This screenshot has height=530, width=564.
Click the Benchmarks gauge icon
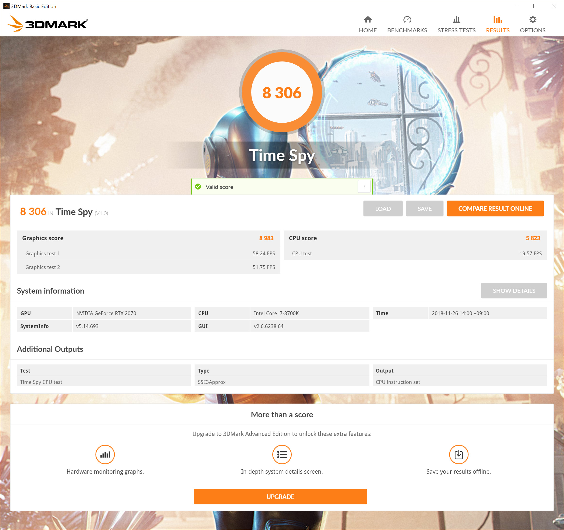(407, 20)
